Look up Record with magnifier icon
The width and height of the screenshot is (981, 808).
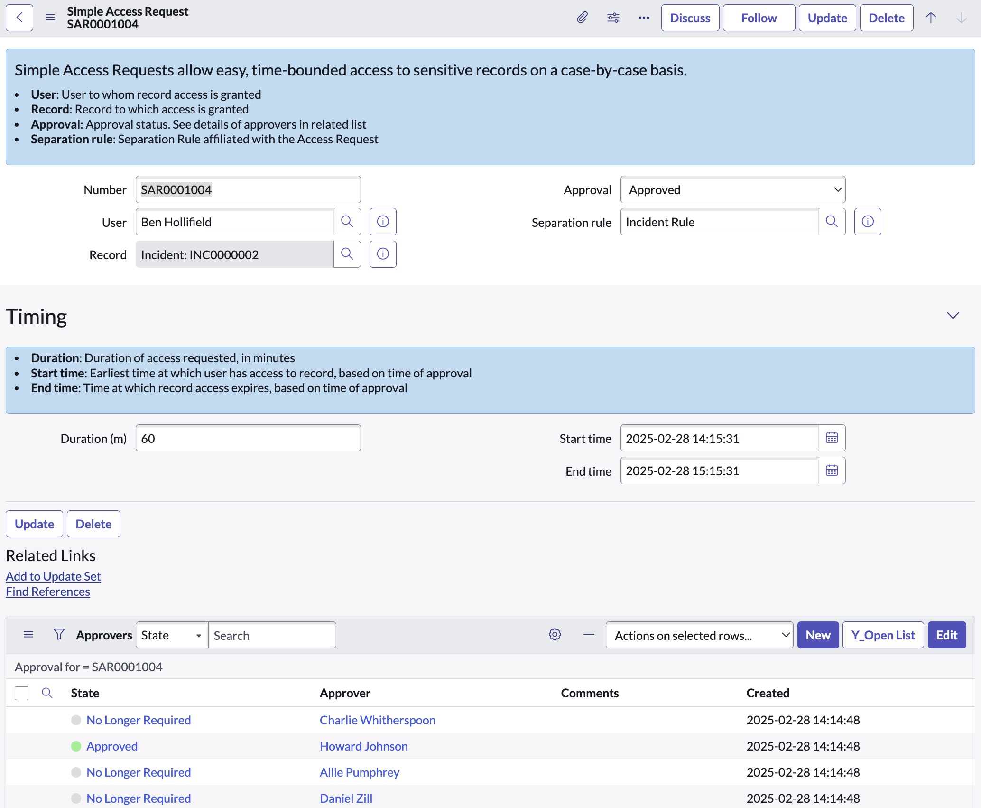(x=347, y=254)
